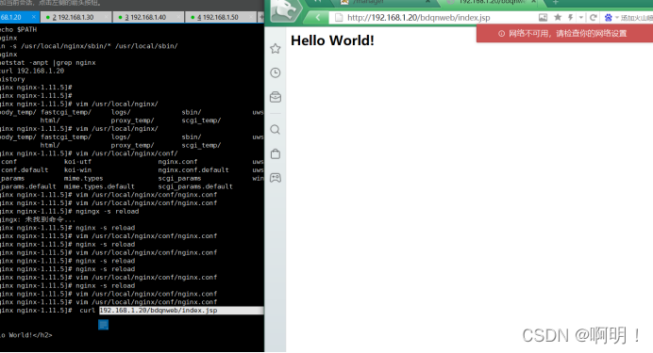Expand the dropdown arrow beside the Baidu paw icon
Screen dimensions: 653x353
617,18
